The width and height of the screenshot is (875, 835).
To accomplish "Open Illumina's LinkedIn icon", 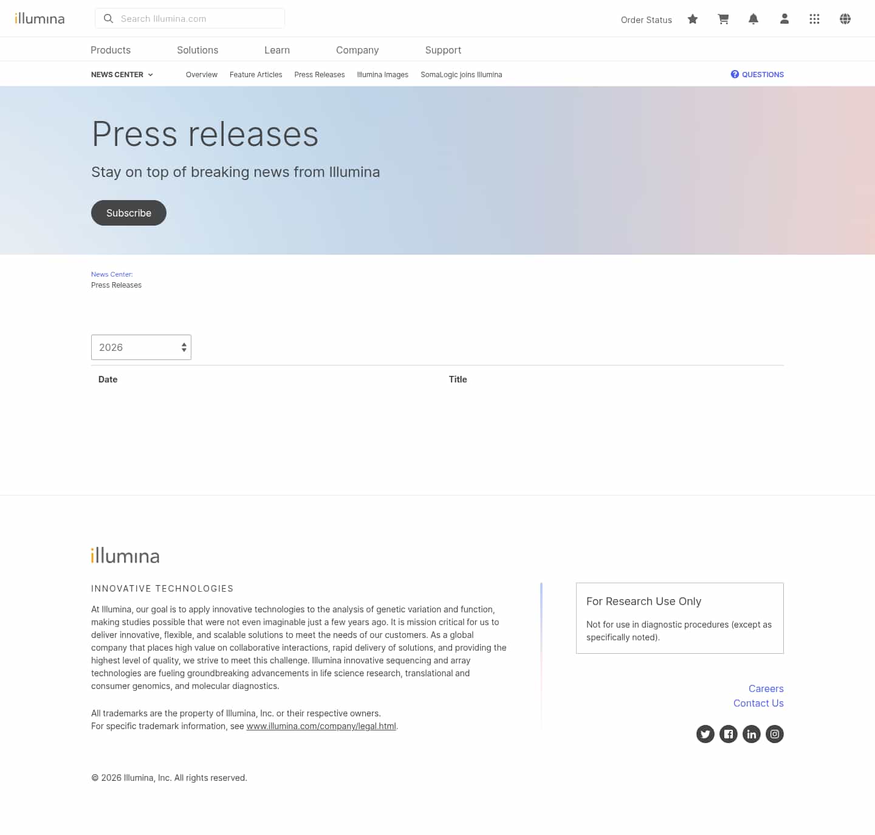I will [x=752, y=734].
